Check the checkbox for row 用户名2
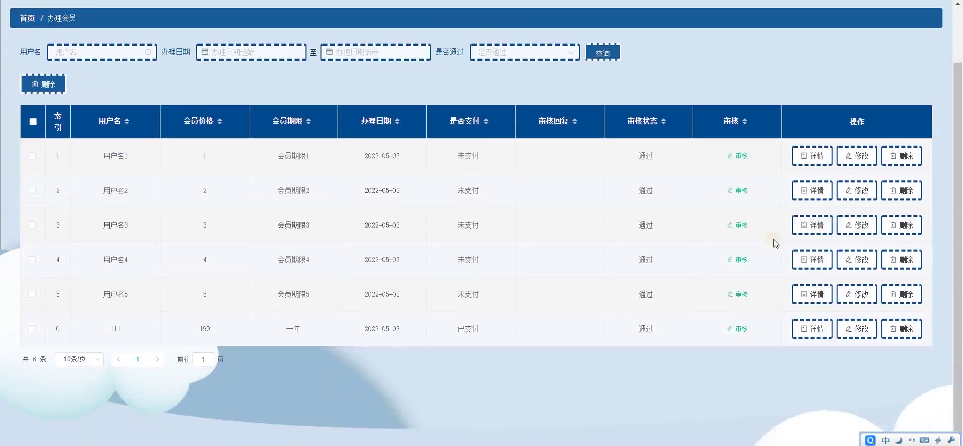This screenshot has height=446, width=963. 32,190
